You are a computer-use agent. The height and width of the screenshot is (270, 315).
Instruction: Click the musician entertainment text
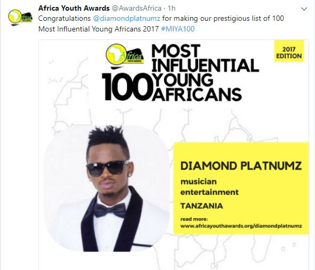(x=209, y=187)
